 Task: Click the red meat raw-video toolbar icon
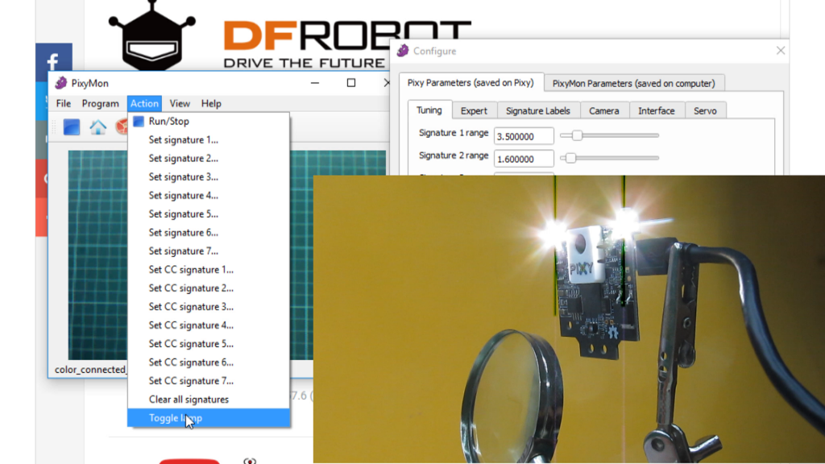(122, 127)
